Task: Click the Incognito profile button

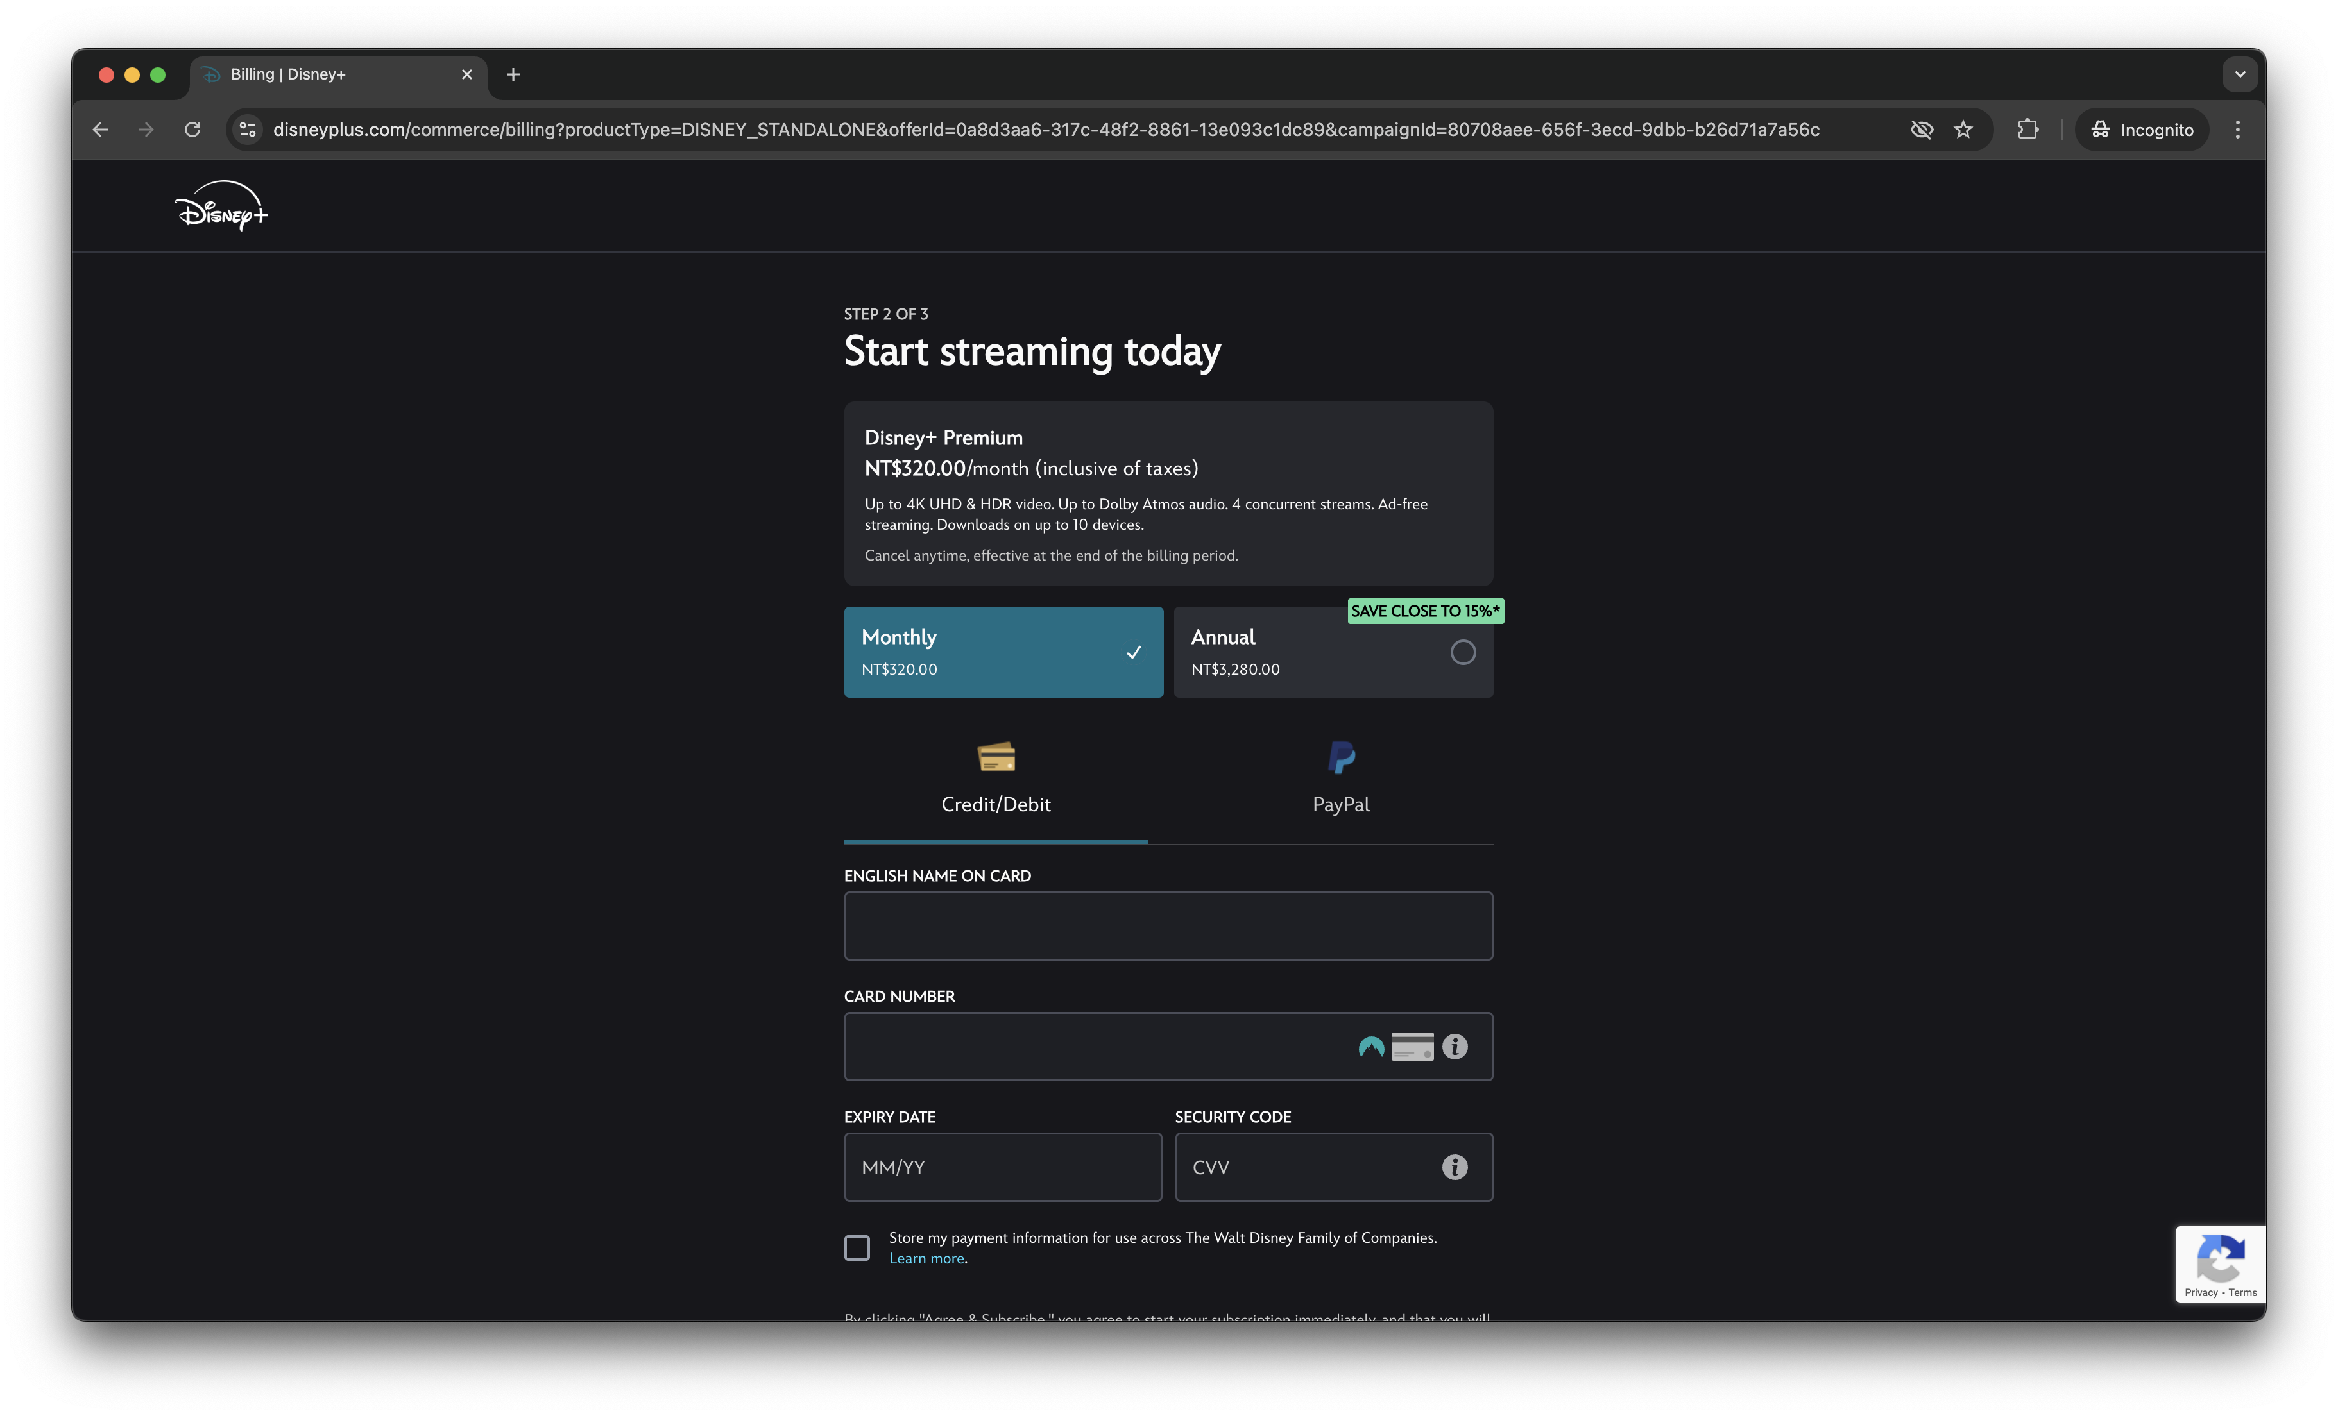Action: pyautogui.click(x=2142, y=130)
